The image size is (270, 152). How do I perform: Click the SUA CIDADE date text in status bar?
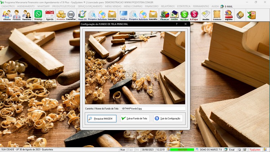27,150
